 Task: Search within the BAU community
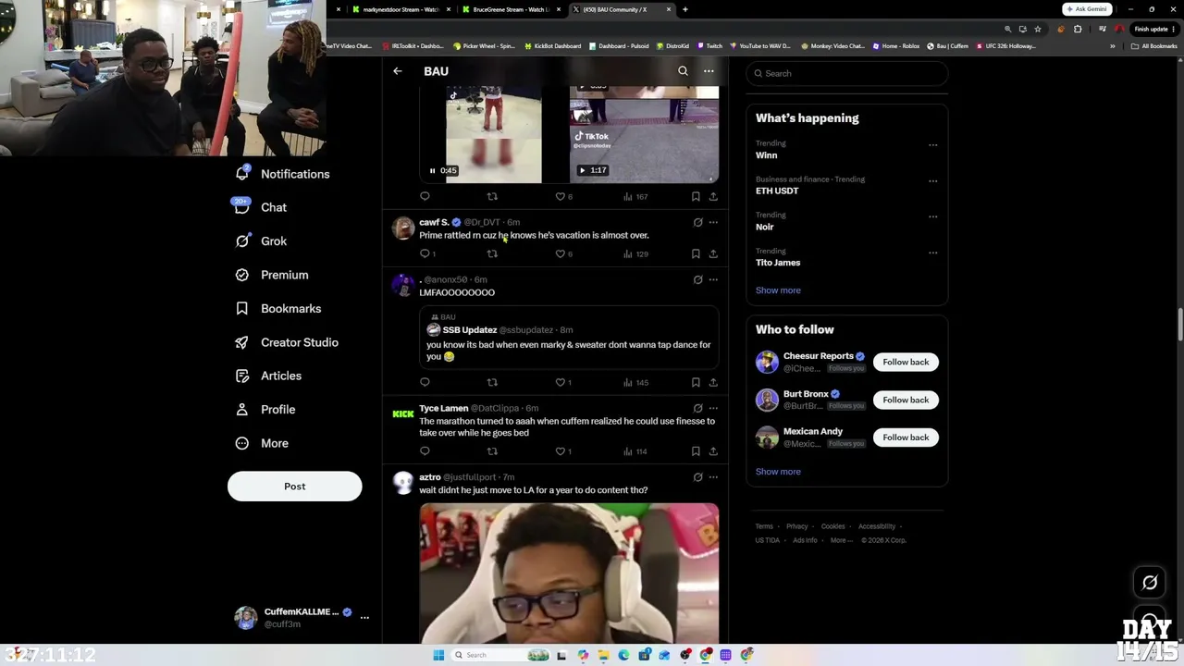(x=683, y=71)
